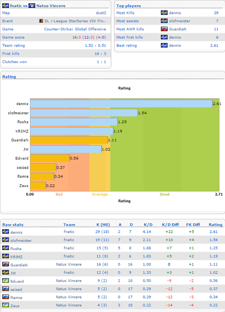Click Zeus's Ukrainian flag in Raw stats
Viewport: 225px width, 312px height.
(x=6, y=305)
